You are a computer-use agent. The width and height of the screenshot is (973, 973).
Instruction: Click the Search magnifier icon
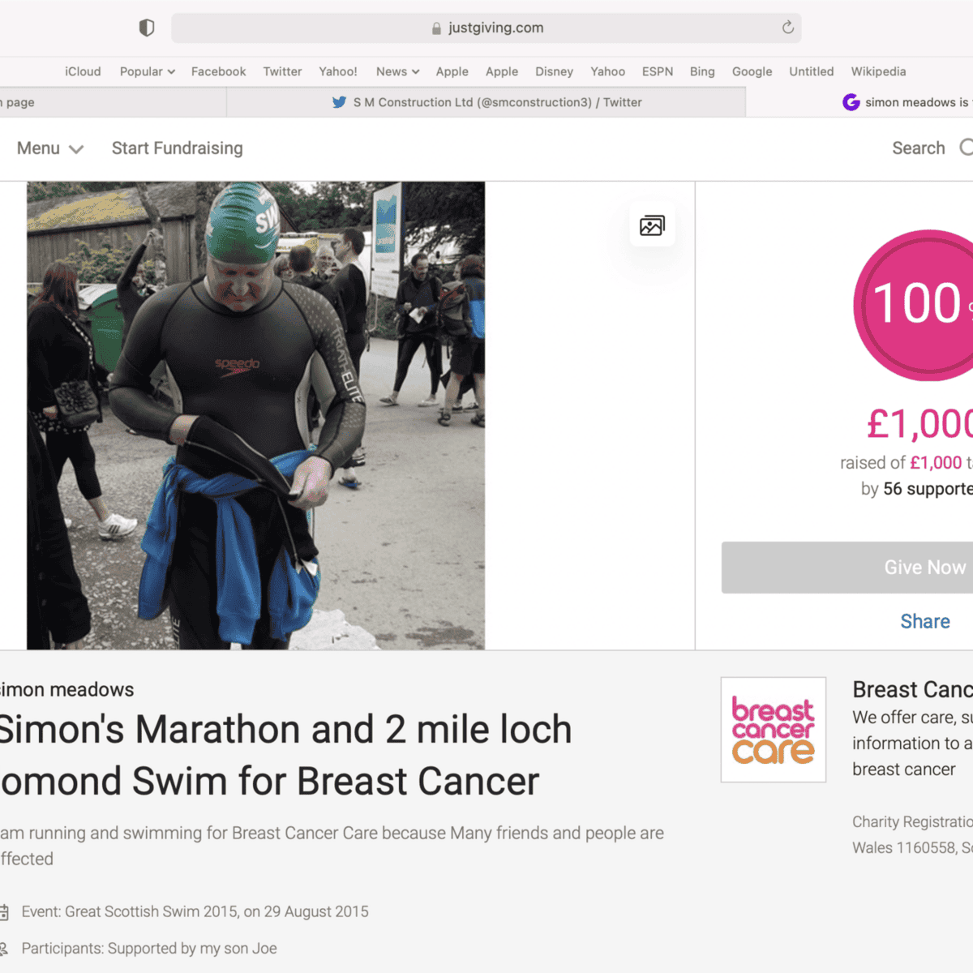[x=967, y=148]
